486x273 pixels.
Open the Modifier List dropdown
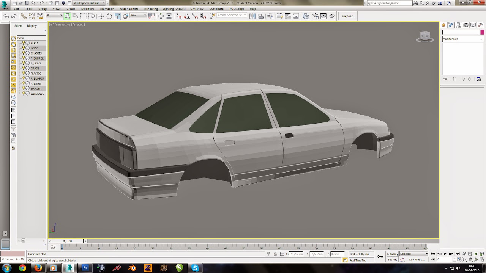click(x=462, y=39)
